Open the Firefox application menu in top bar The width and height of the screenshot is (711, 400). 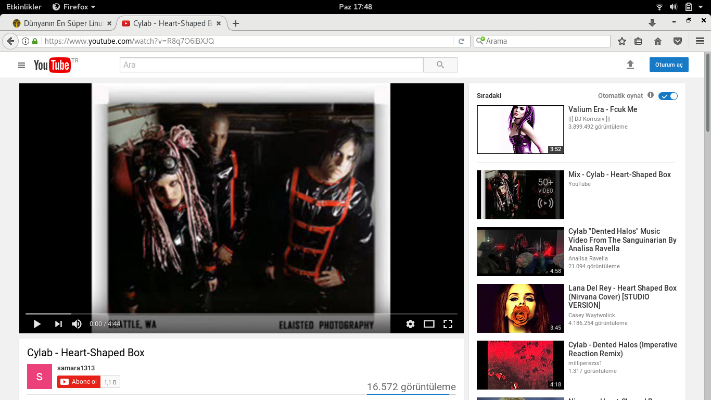(74, 7)
